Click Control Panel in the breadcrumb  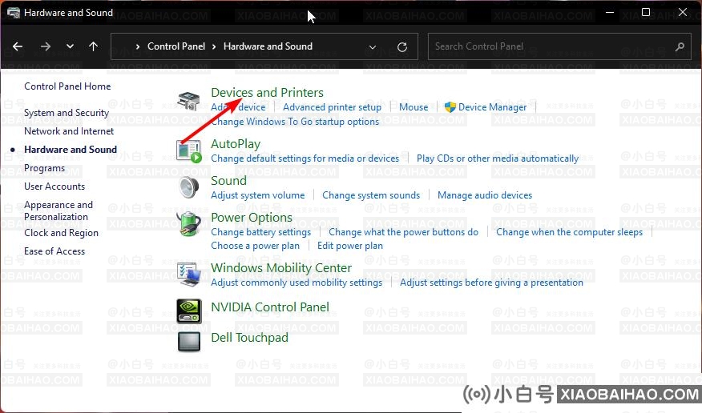[176, 46]
